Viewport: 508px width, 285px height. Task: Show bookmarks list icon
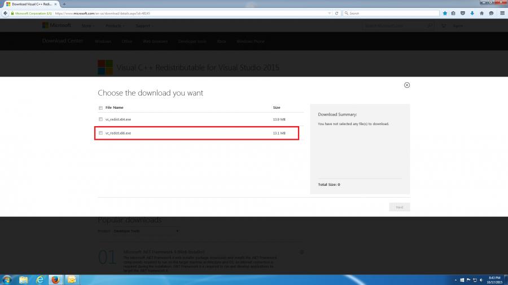point(453,14)
